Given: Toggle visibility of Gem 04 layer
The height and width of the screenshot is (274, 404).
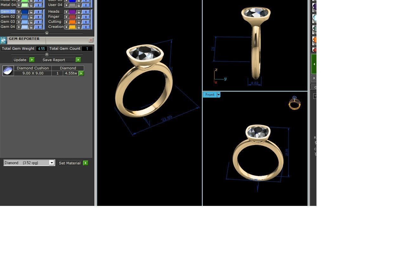Looking at the screenshot, I should pos(38,27).
